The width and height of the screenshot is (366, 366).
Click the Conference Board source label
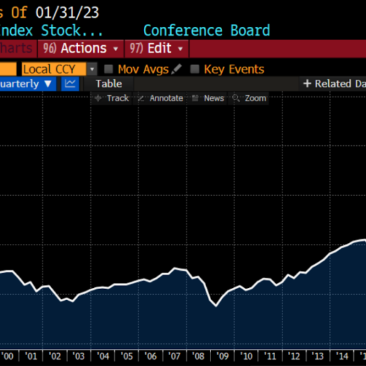[x=206, y=30]
